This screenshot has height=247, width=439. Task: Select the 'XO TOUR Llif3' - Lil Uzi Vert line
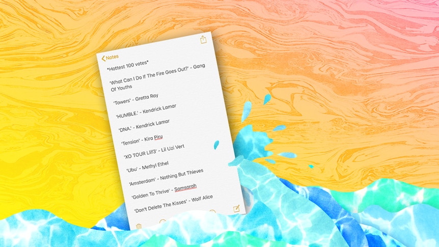154,152
